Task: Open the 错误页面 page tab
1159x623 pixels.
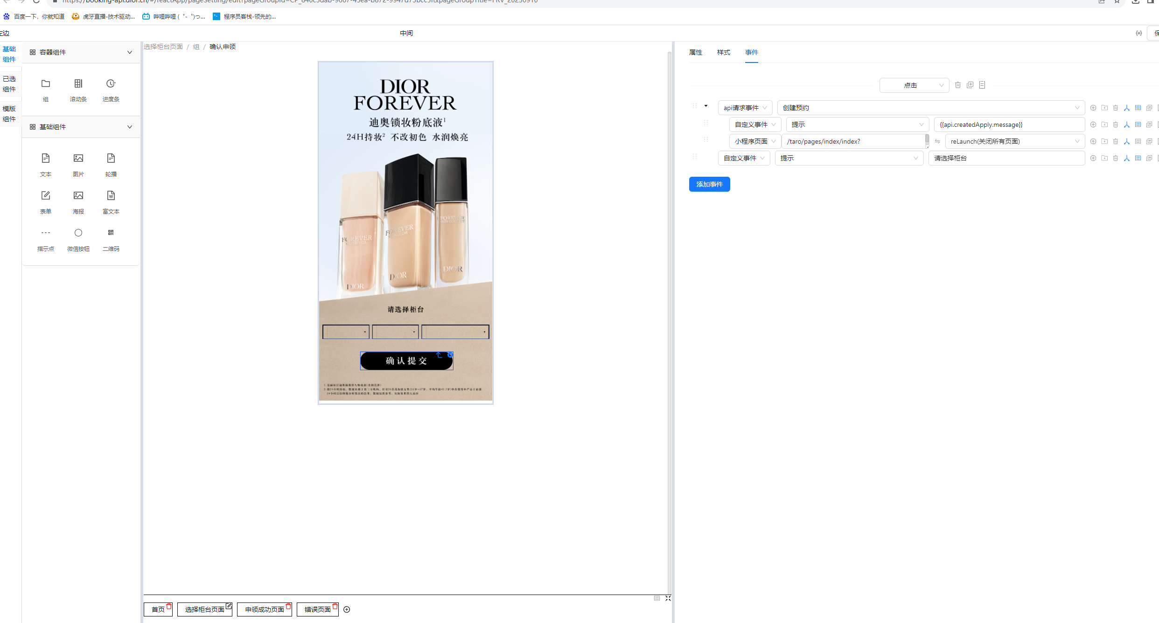Action: coord(318,609)
